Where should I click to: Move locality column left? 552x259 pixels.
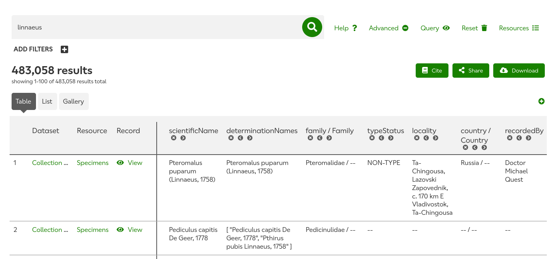pos(426,138)
